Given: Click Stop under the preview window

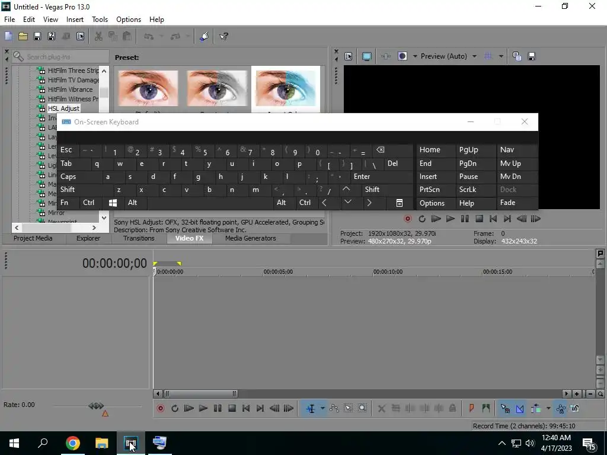Looking at the screenshot, I should tap(479, 219).
